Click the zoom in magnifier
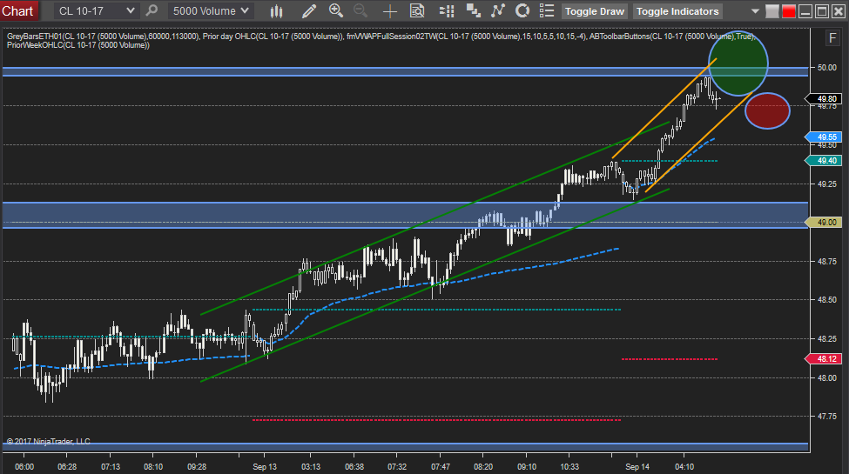The width and height of the screenshot is (849, 474). coord(336,10)
